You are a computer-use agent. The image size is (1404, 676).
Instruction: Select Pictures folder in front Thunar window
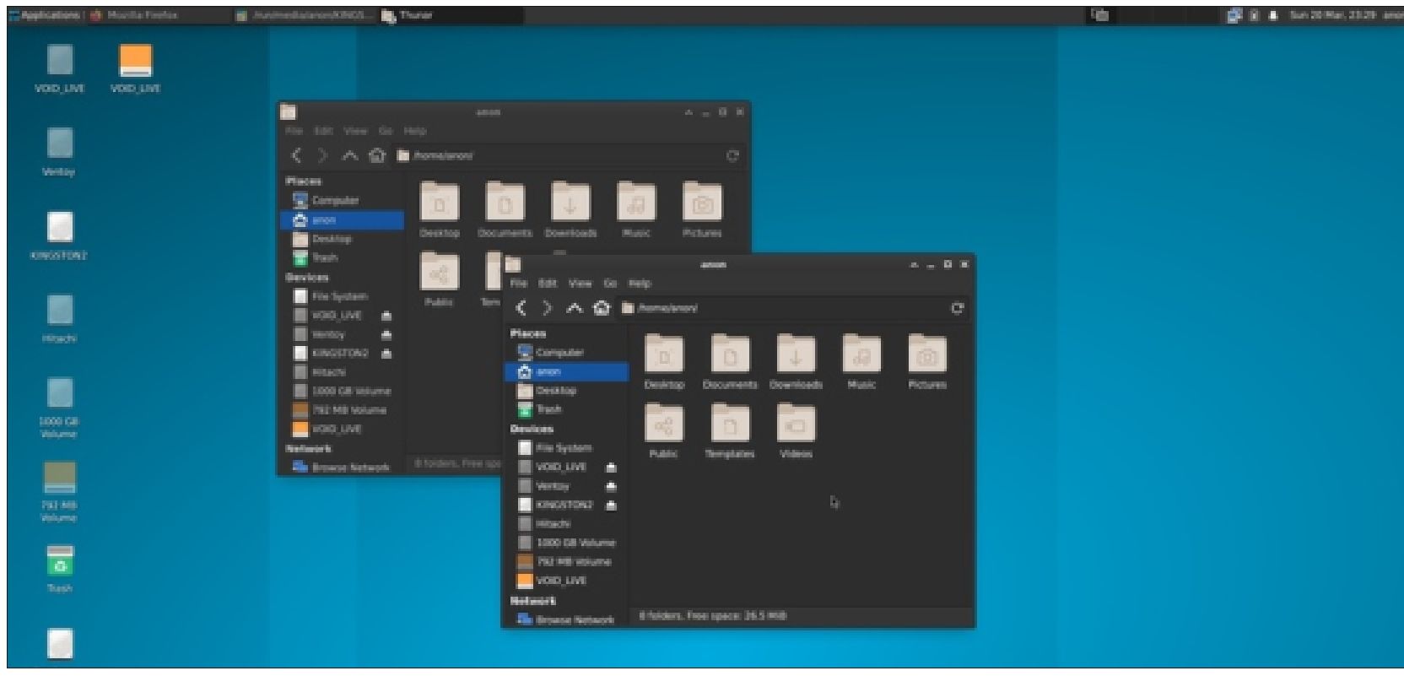click(x=926, y=361)
